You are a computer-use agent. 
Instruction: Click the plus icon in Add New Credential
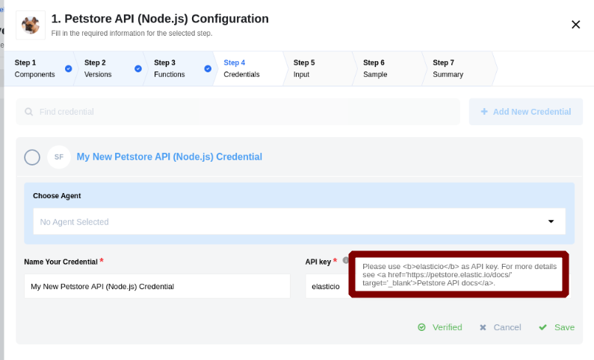(483, 112)
